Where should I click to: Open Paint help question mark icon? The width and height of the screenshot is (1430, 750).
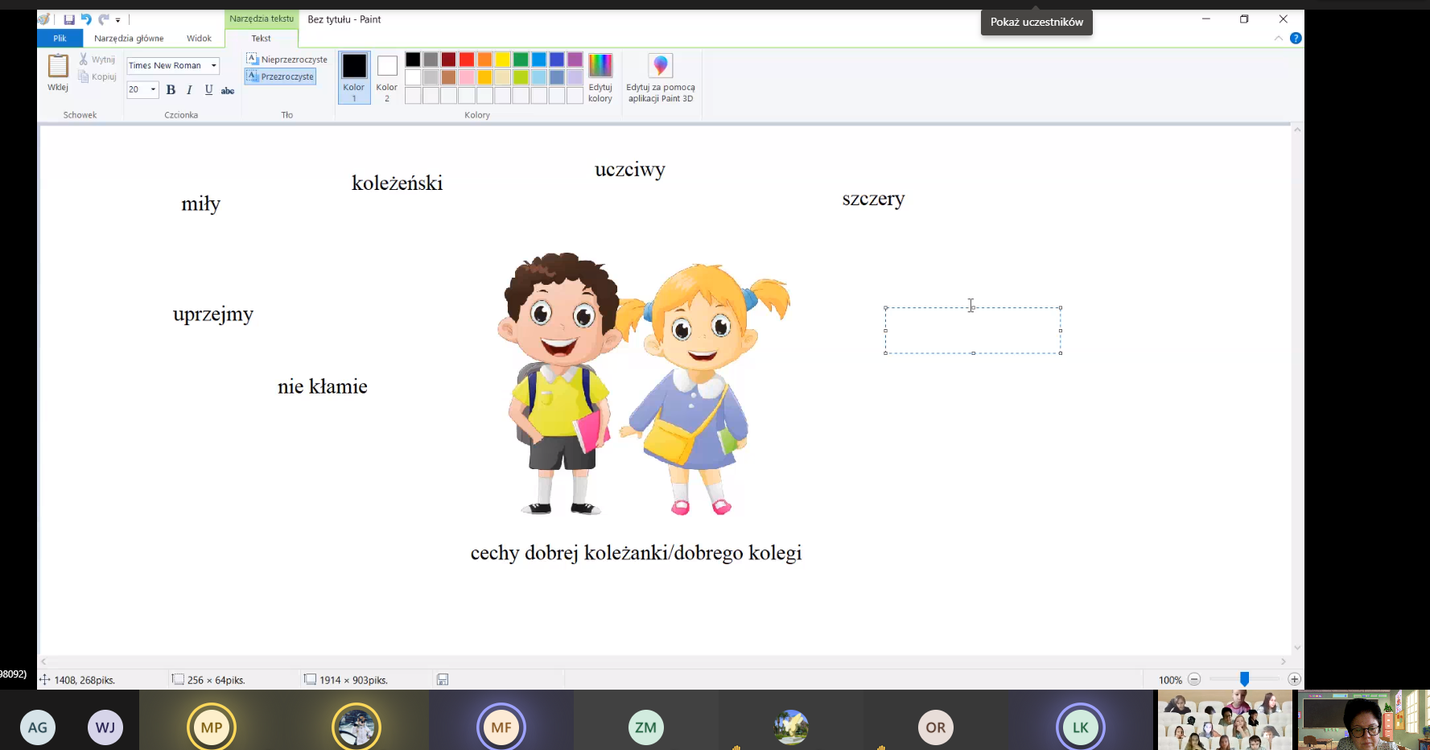click(1296, 38)
